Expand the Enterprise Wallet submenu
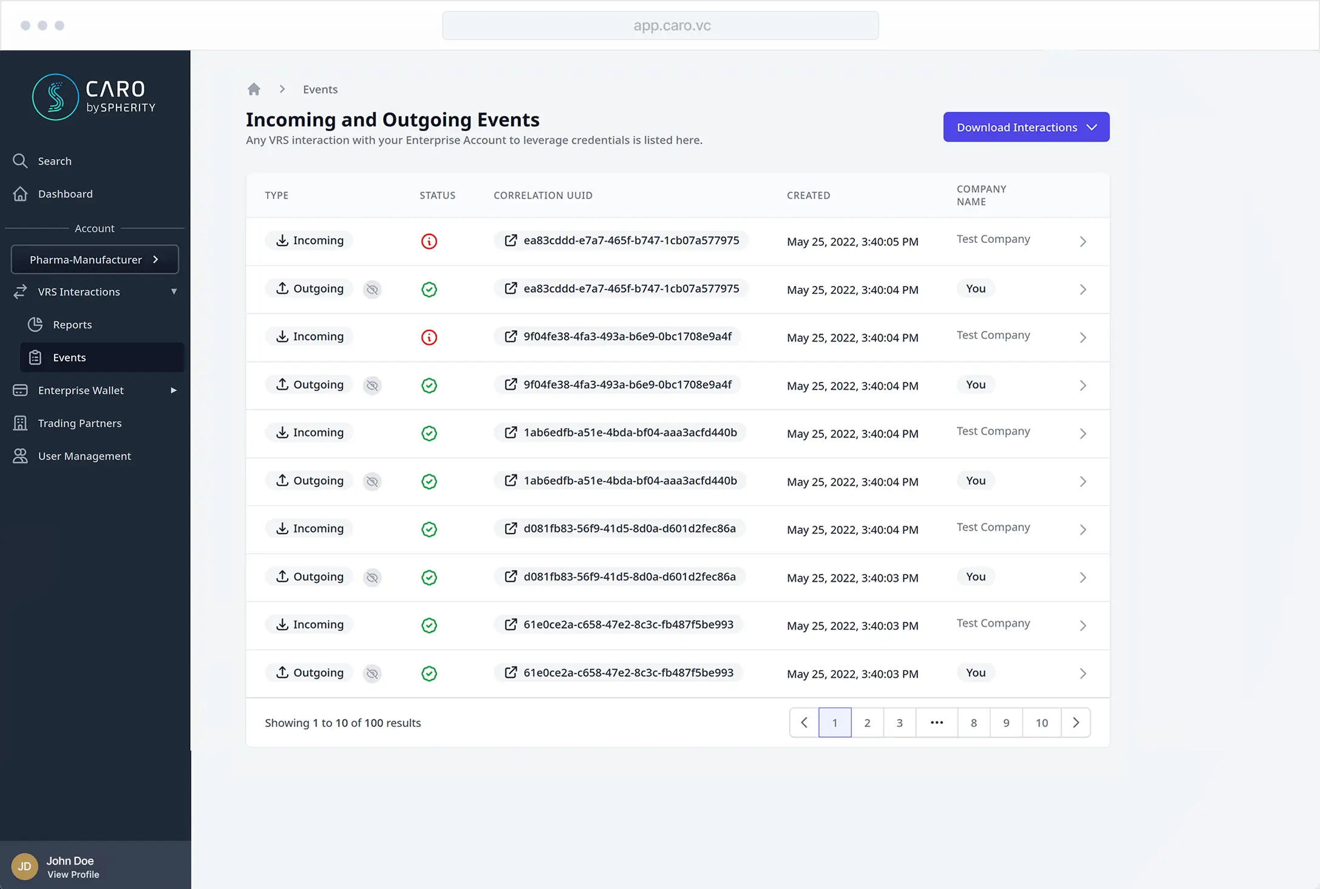The height and width of the screenshot is (889, 1320). [x=174, y=390]
